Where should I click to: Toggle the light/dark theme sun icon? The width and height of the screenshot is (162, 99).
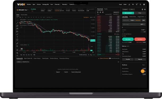click(133, 5)
